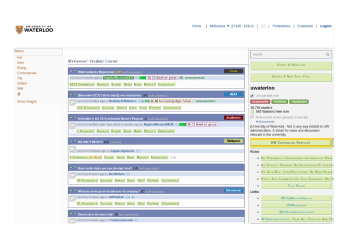Viewport: 348px width, 247px height.
Task: Click tag icon next to Need4Clubs
Action: 128,174
